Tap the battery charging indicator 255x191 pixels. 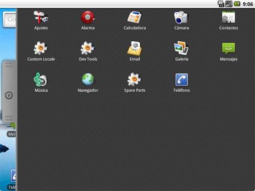point(237,4)
